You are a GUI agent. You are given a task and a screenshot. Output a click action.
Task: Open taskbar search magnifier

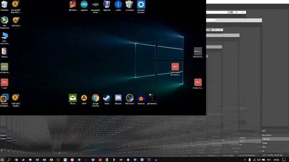point(9,160)
